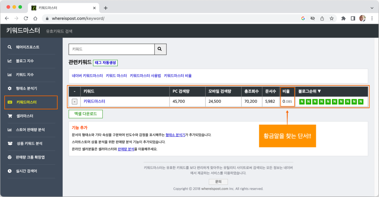This screenshot has height=197, width=379.
Task: Click the 태그 자동생성 button
Action: pyautogui.click(x=106, y=63)
